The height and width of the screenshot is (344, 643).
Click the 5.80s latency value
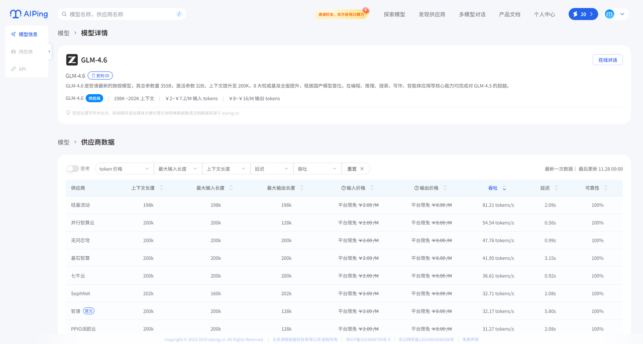pyautogui.click(x=550, y=311)
